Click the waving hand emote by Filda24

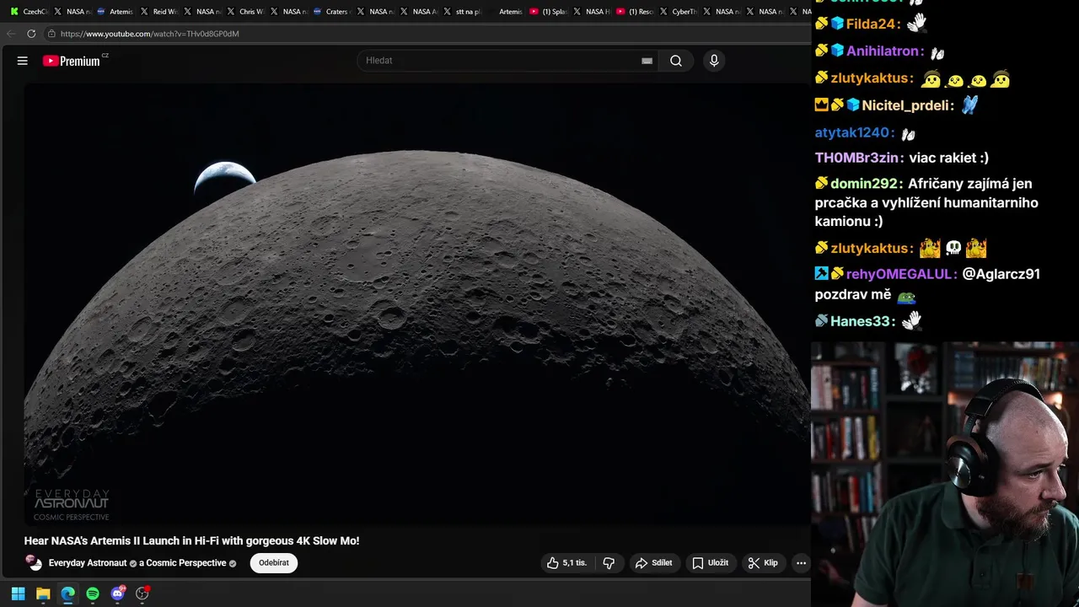917,23
